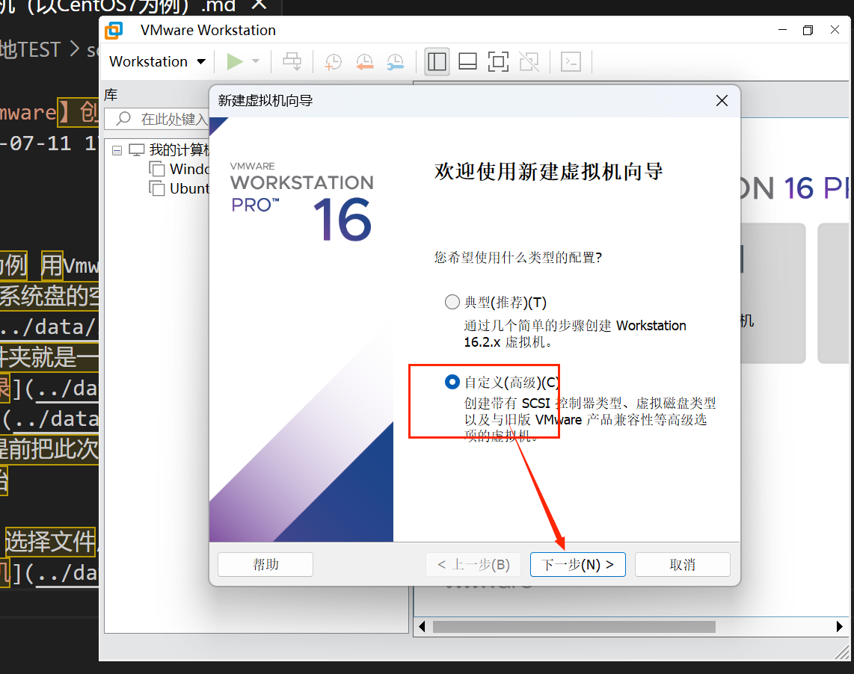
Task: Click the disabled 上一步(B) back button
Action: 473,565
